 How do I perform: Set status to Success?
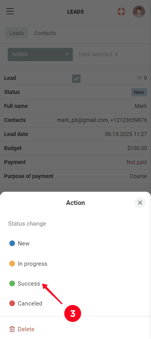click(x=29, y=283)
